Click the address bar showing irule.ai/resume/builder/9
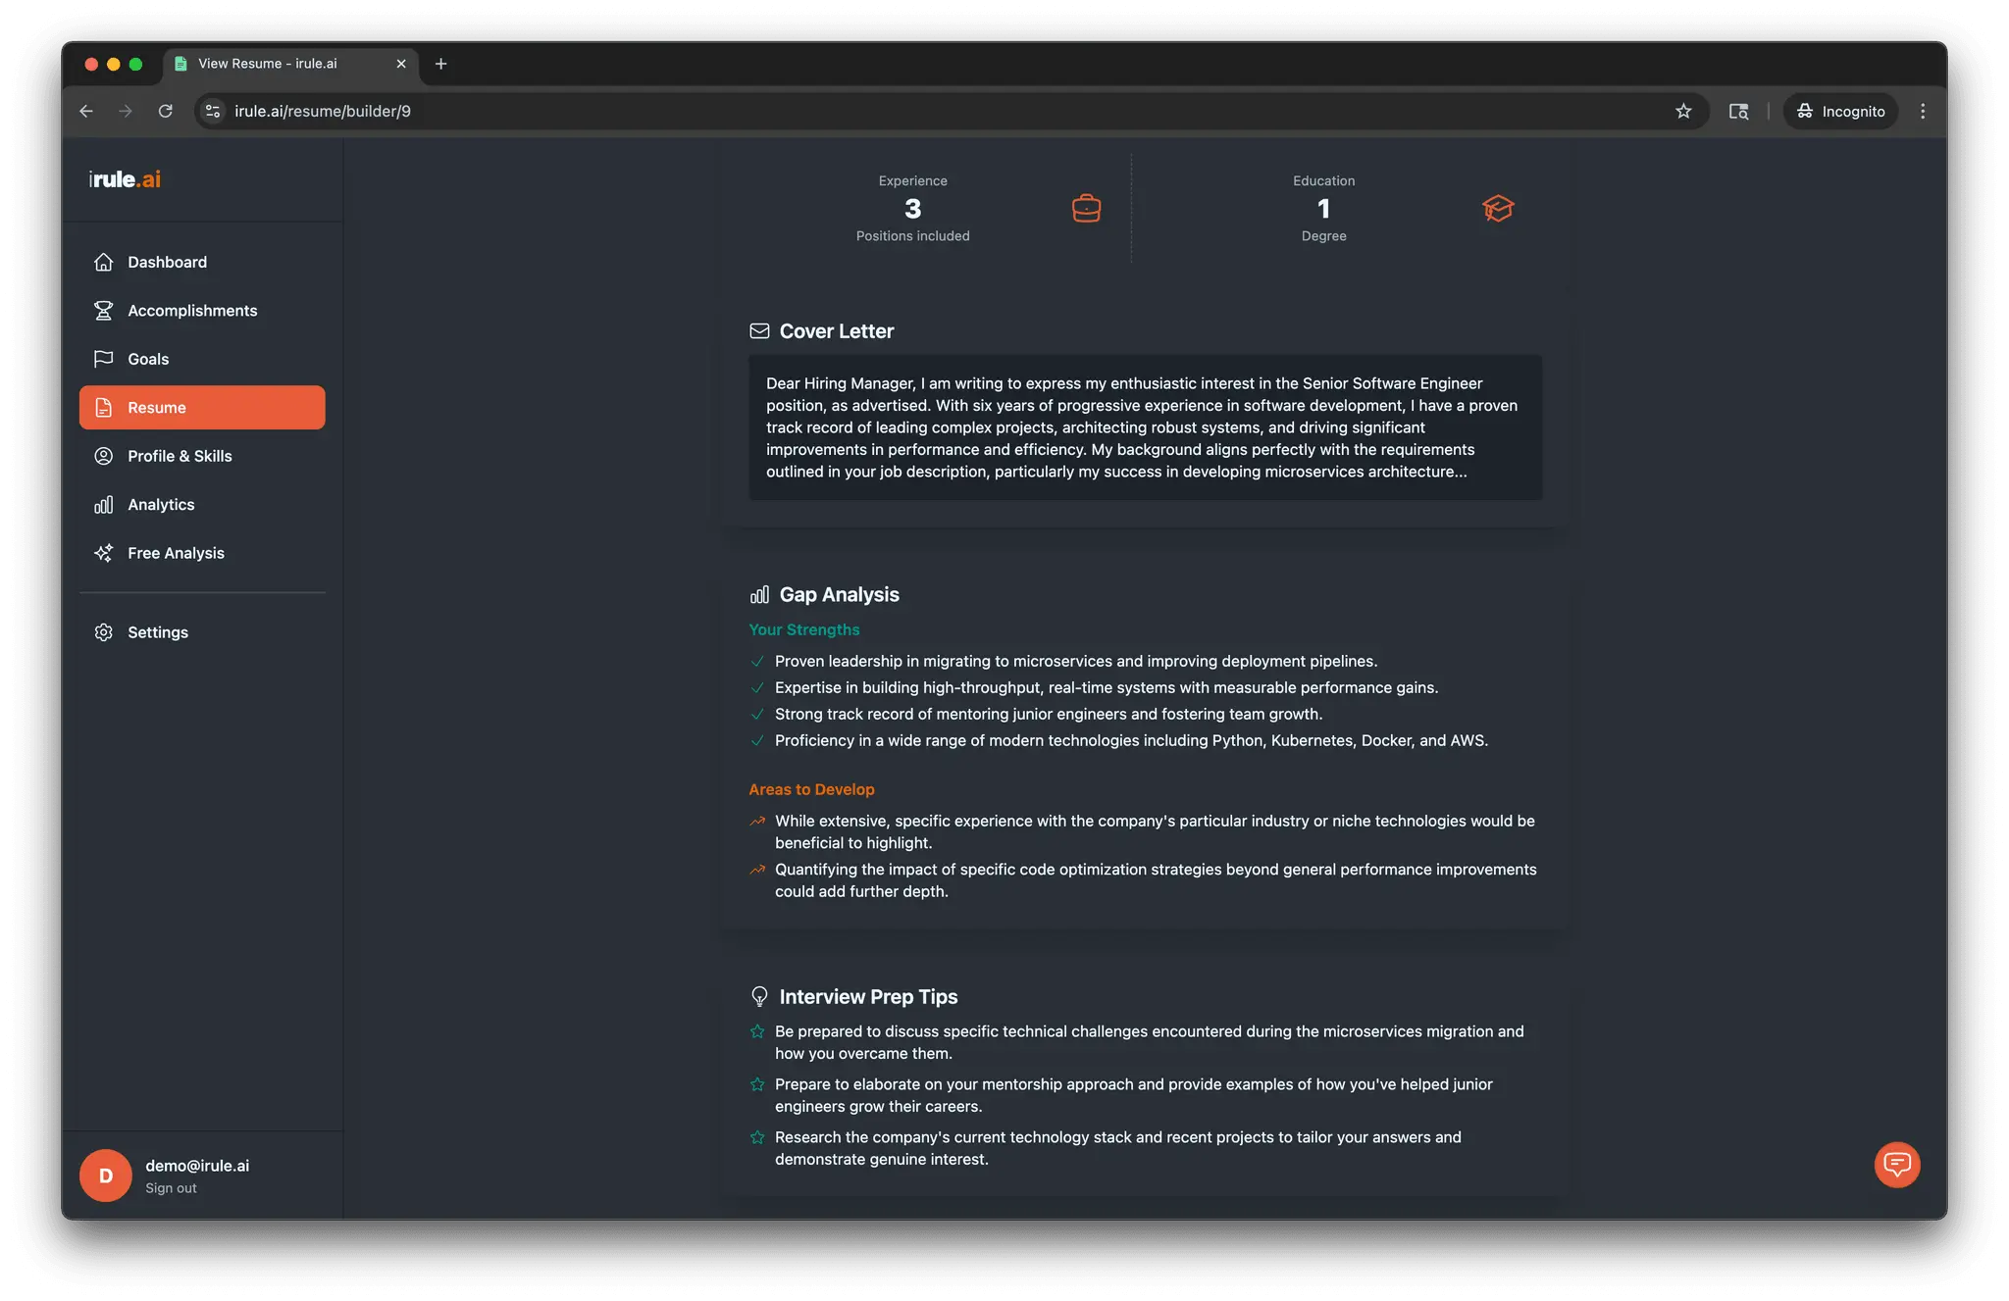This screenshot has height=1301, width=2009. click(950, 111)
